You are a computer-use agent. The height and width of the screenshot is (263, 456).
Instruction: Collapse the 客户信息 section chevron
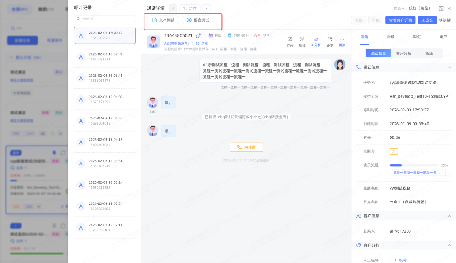click(x=449, y=216)
